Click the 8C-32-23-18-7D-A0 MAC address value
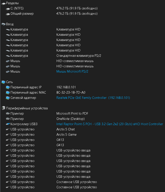 click(x=71, y=92)
